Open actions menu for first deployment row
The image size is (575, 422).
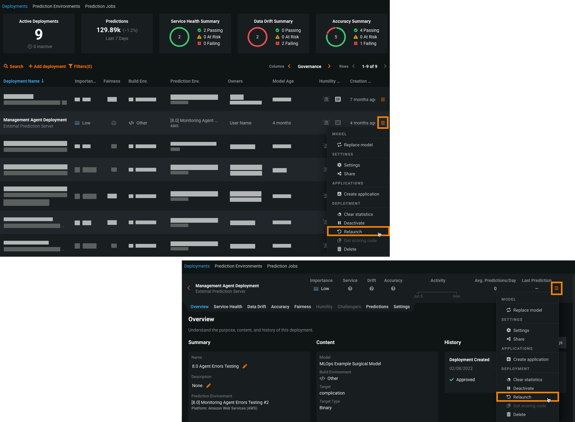coord(383,99)
